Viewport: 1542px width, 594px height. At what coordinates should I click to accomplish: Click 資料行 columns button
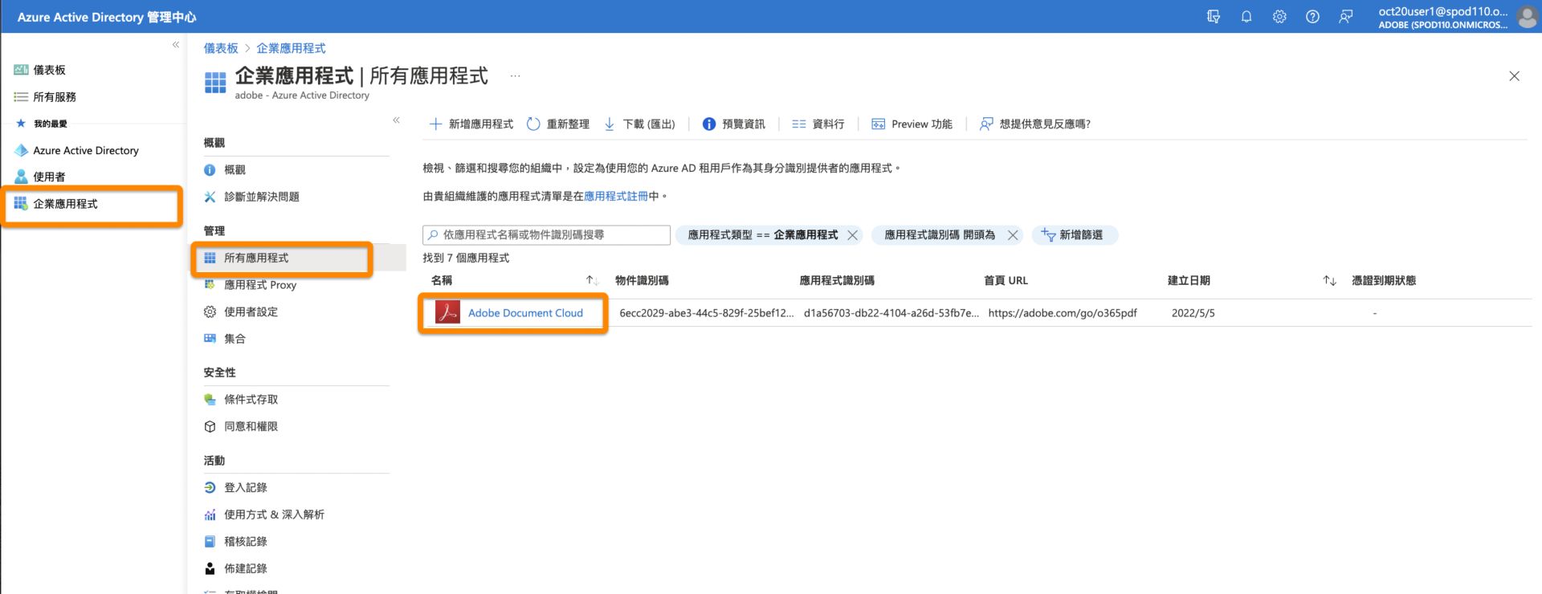tap(818, 124)
